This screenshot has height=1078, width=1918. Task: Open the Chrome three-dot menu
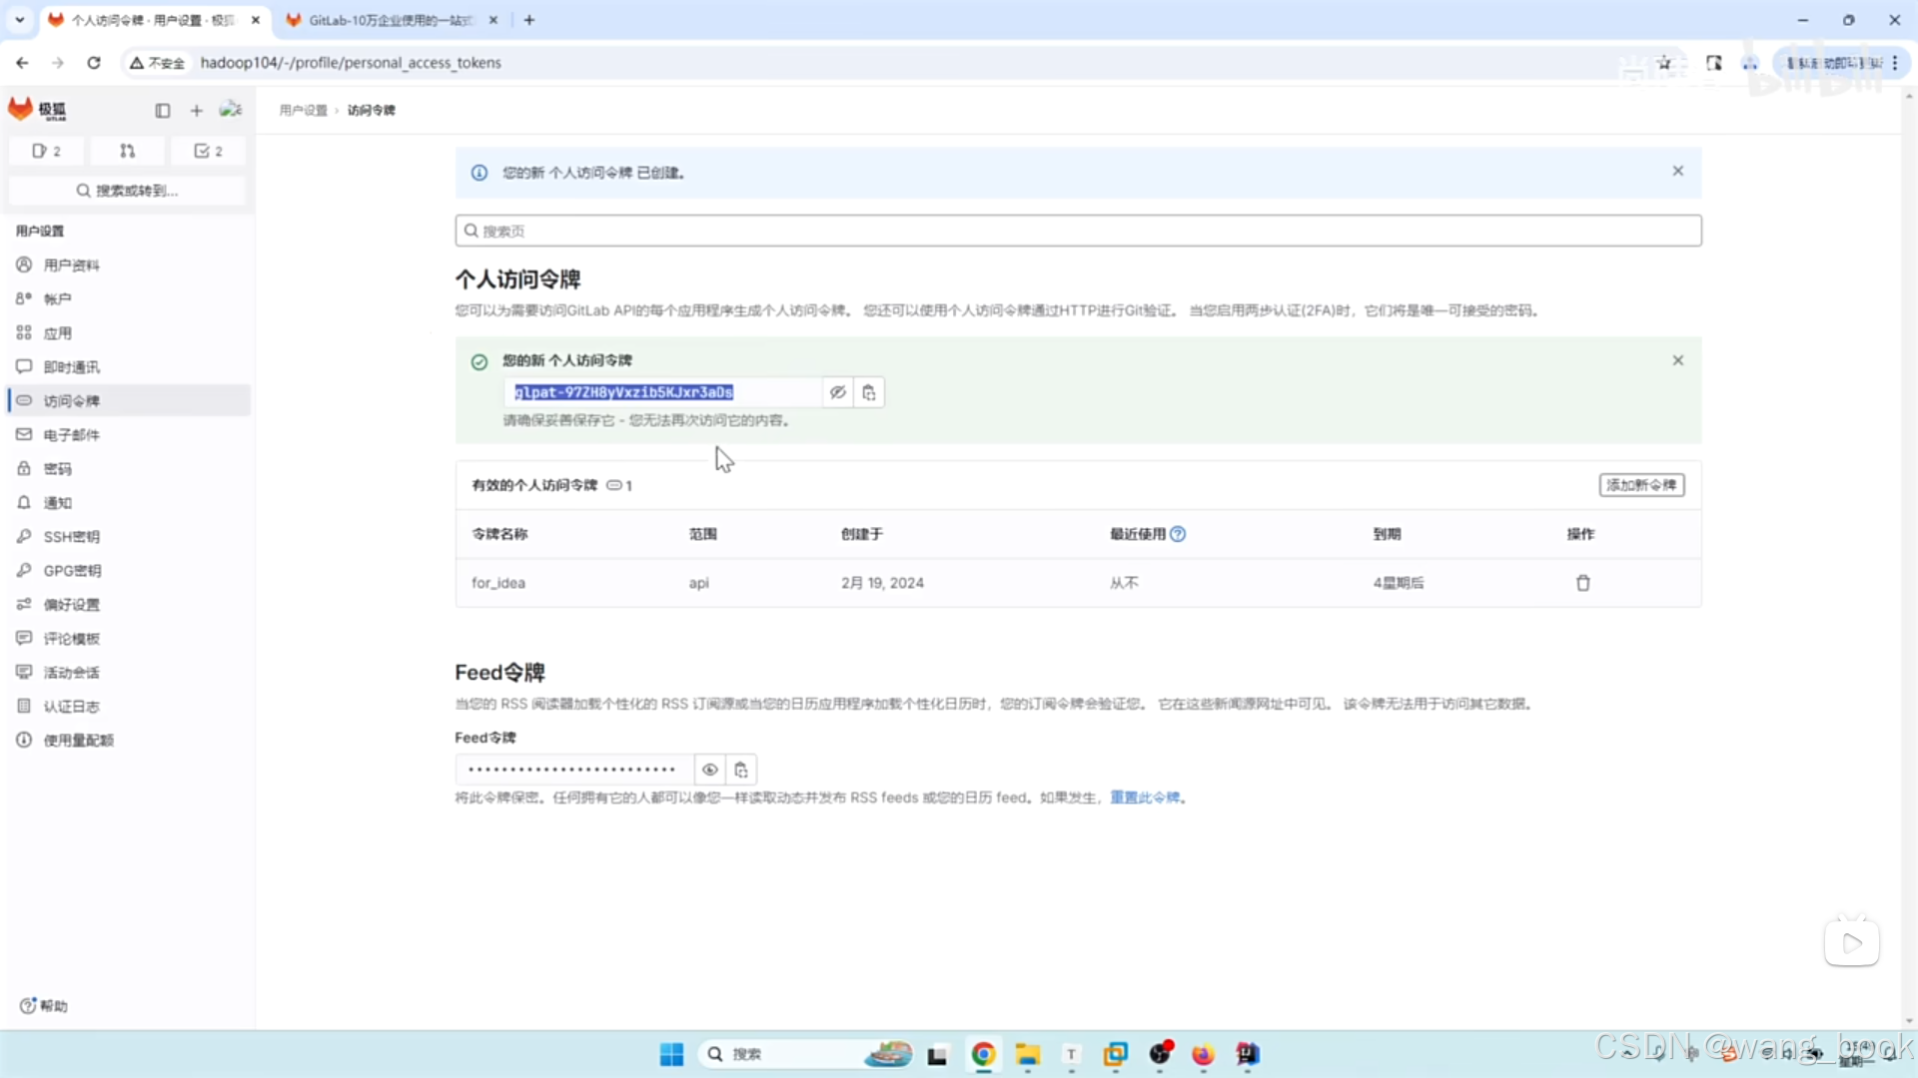(1895, 63)
